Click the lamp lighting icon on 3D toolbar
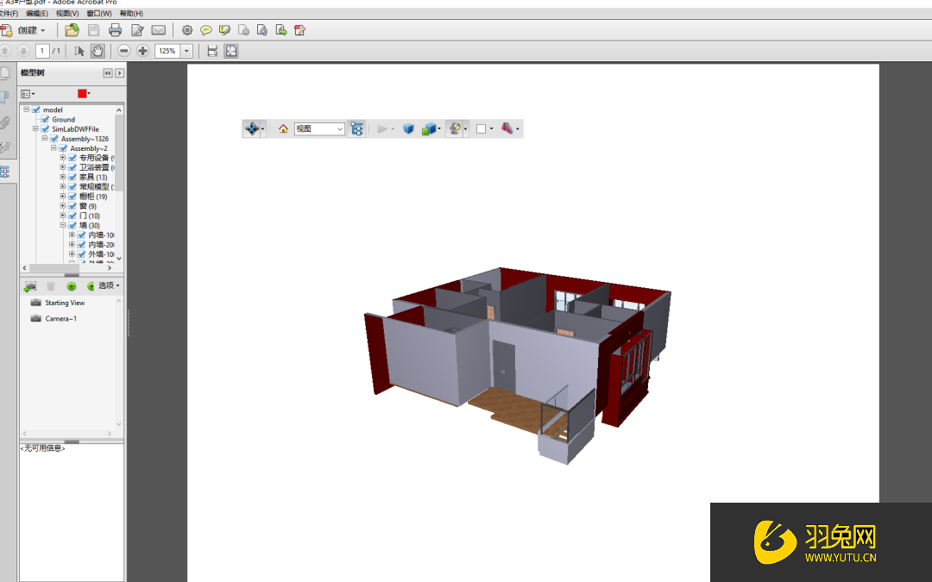Viewport: 932px width, 582px height. click(x=457, y=128)
